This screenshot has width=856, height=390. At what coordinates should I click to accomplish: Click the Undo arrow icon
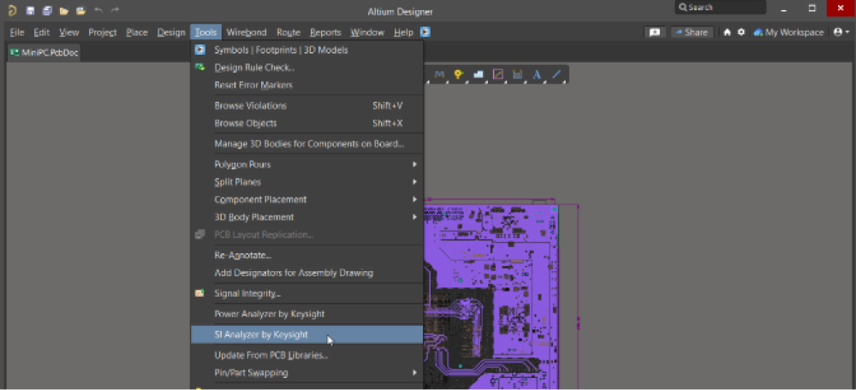(98, 11)
